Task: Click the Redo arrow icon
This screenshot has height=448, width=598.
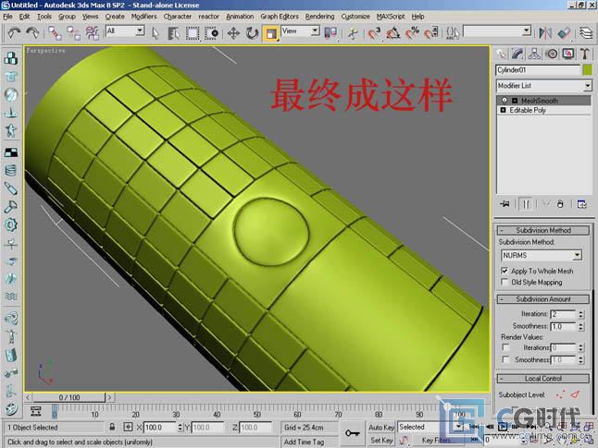Action: point(32,33)
